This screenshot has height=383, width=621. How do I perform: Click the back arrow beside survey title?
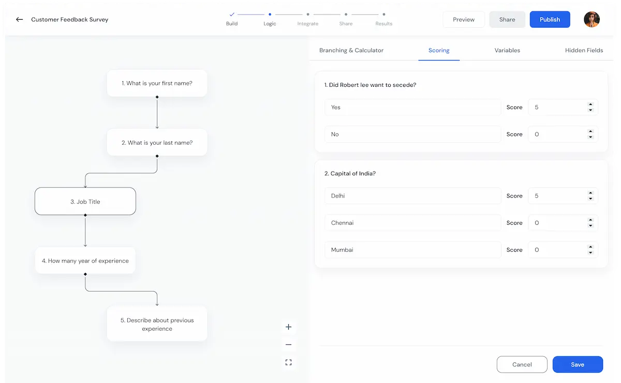click(19, 20)
